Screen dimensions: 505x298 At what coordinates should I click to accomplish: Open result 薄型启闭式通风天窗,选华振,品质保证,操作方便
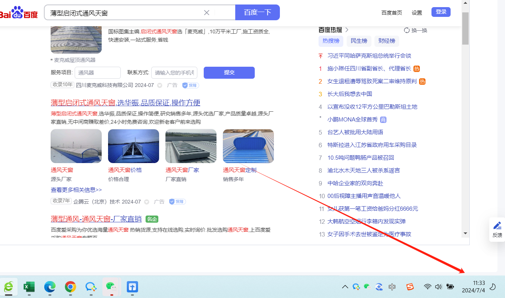pyautogui.click(x=126, y=103)
